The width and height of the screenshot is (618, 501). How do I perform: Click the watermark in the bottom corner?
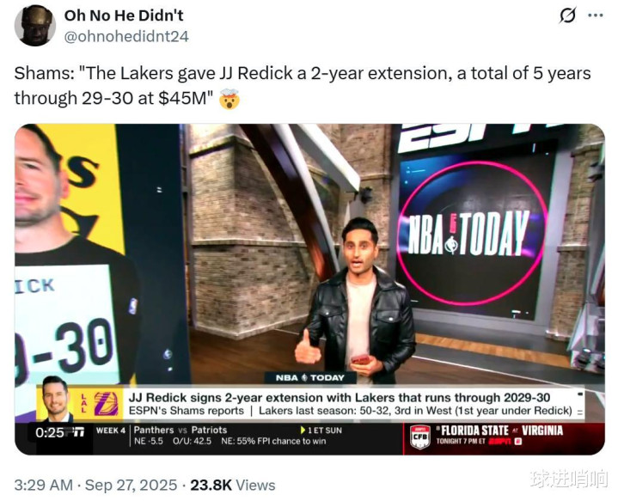pyautogui.click(x=569, y=478)
